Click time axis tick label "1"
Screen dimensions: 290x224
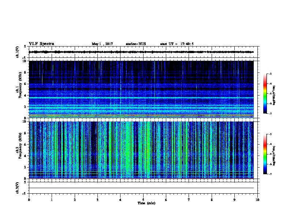coord(52,200)
